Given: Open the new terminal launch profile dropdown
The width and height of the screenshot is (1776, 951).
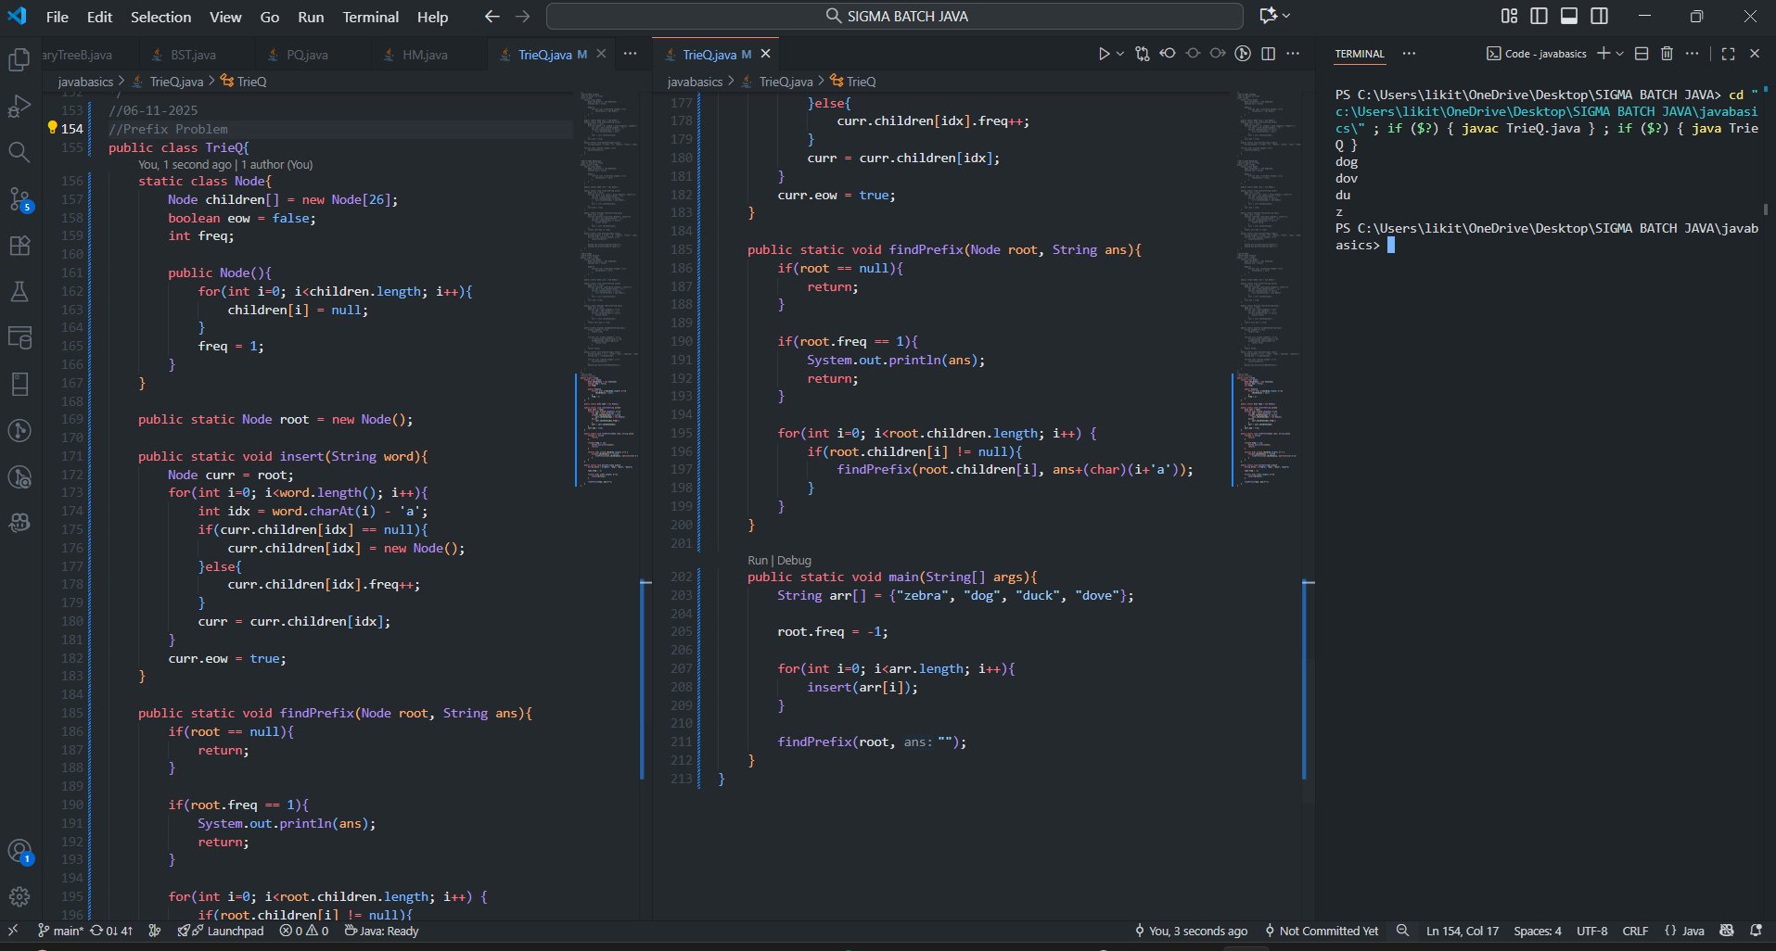Looking at the screenshot, I should click(x=1620, y=54).
